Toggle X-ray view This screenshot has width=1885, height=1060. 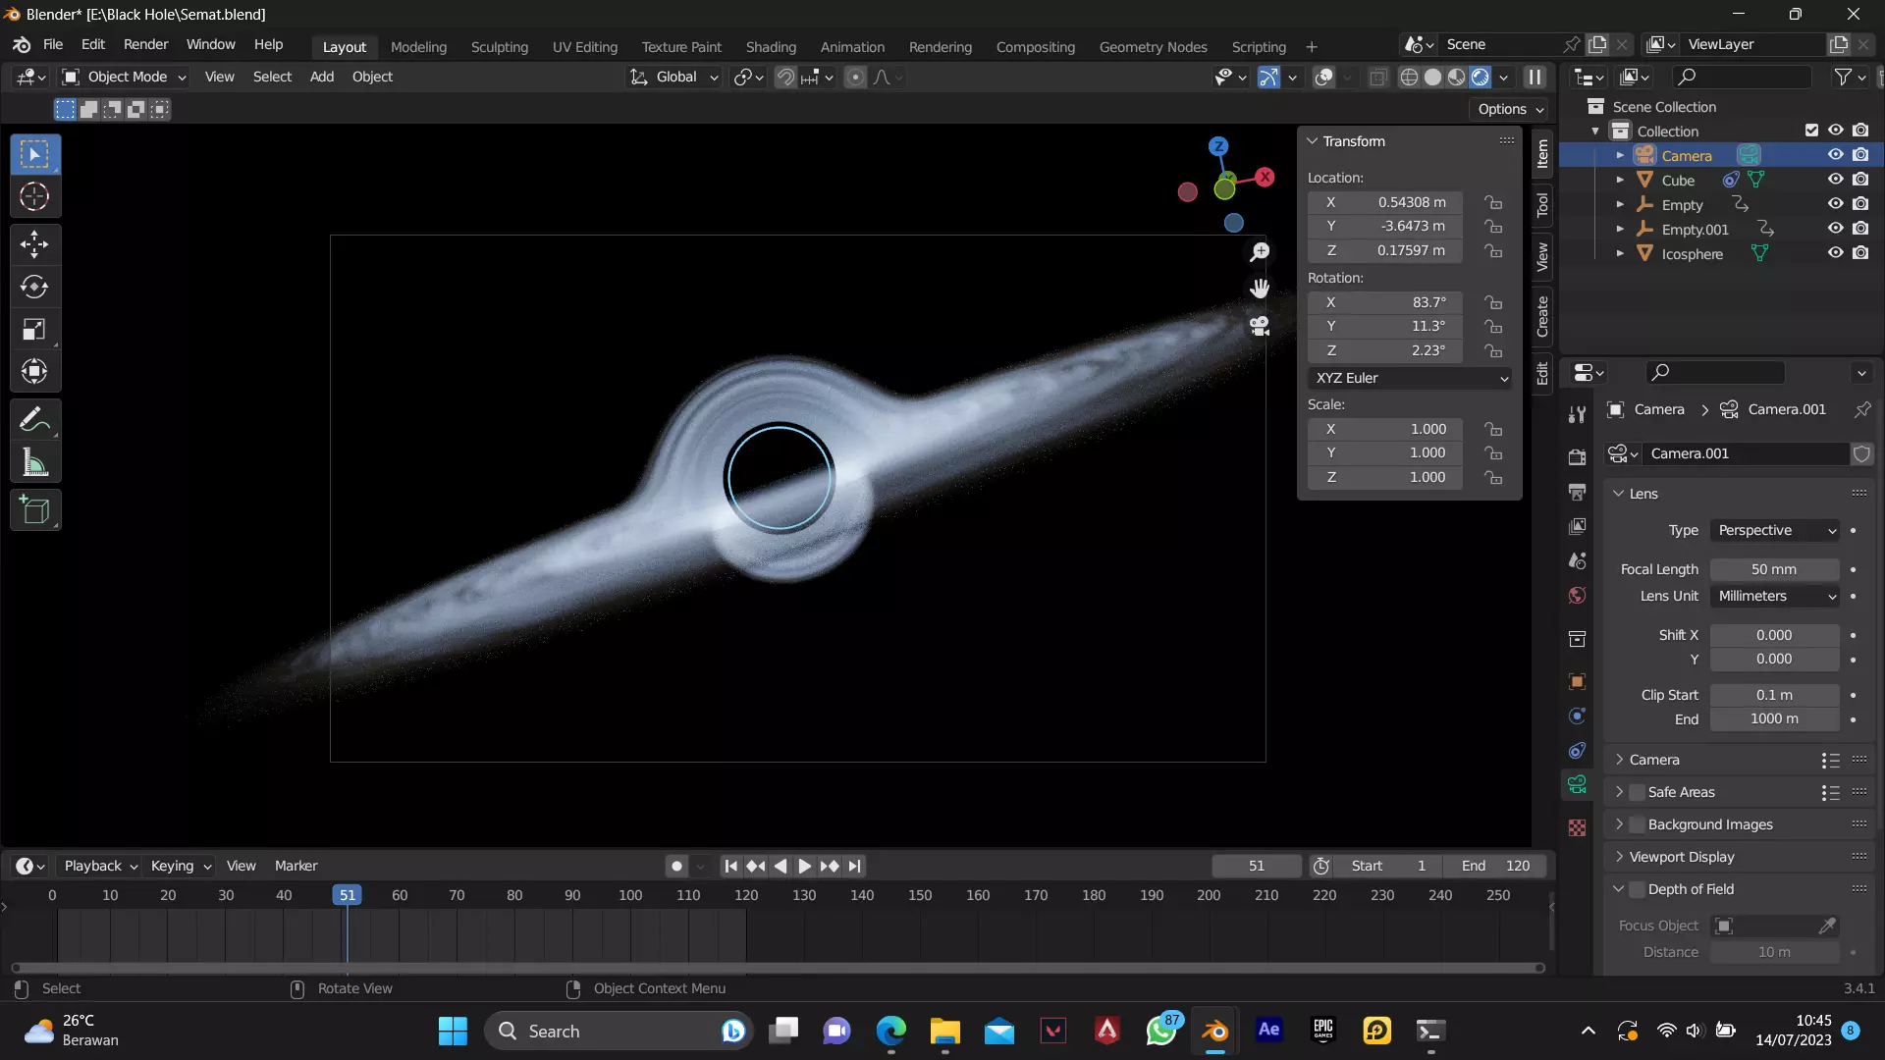tap(1377, 77)
